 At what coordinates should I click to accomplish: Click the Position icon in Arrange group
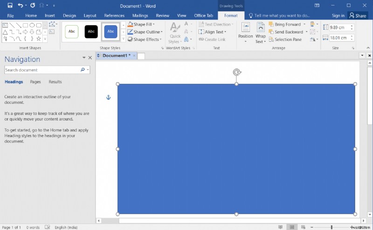[245, 27]
